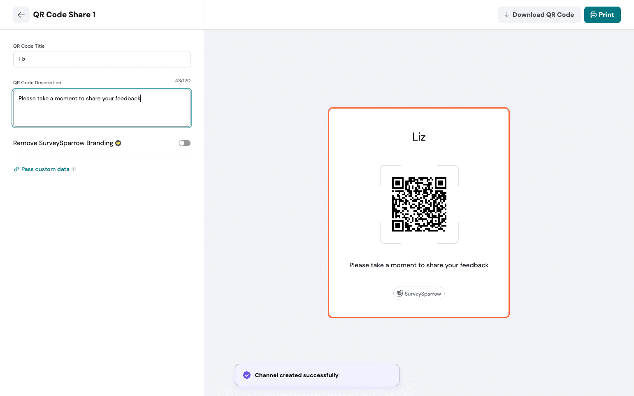Click the description text below the QR code

[419, 265]
